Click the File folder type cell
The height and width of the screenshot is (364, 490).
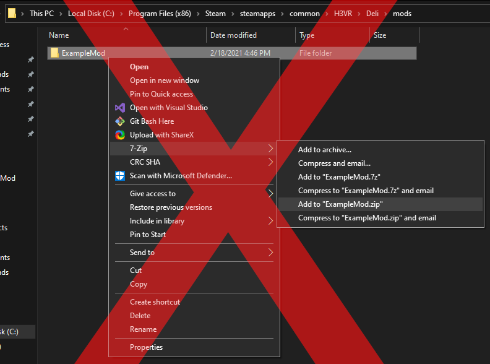(x=316, y=53)
